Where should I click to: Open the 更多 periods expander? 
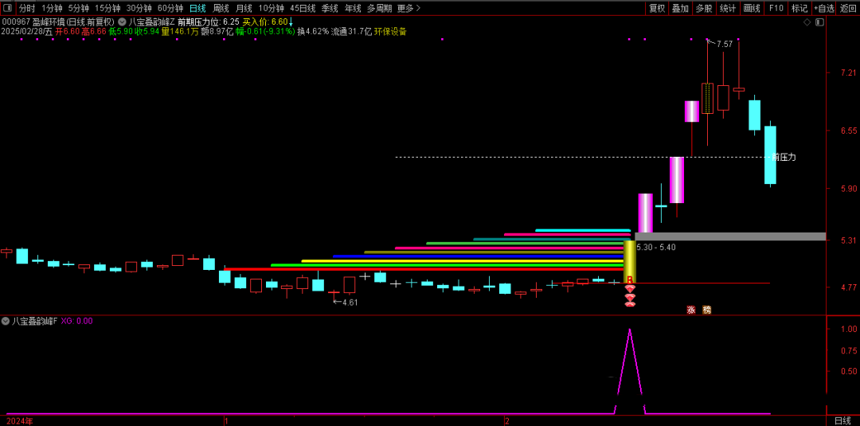(408, 8)
